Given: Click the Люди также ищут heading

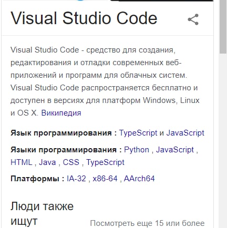Looking at the screenshot, I should tap(42, 214).
